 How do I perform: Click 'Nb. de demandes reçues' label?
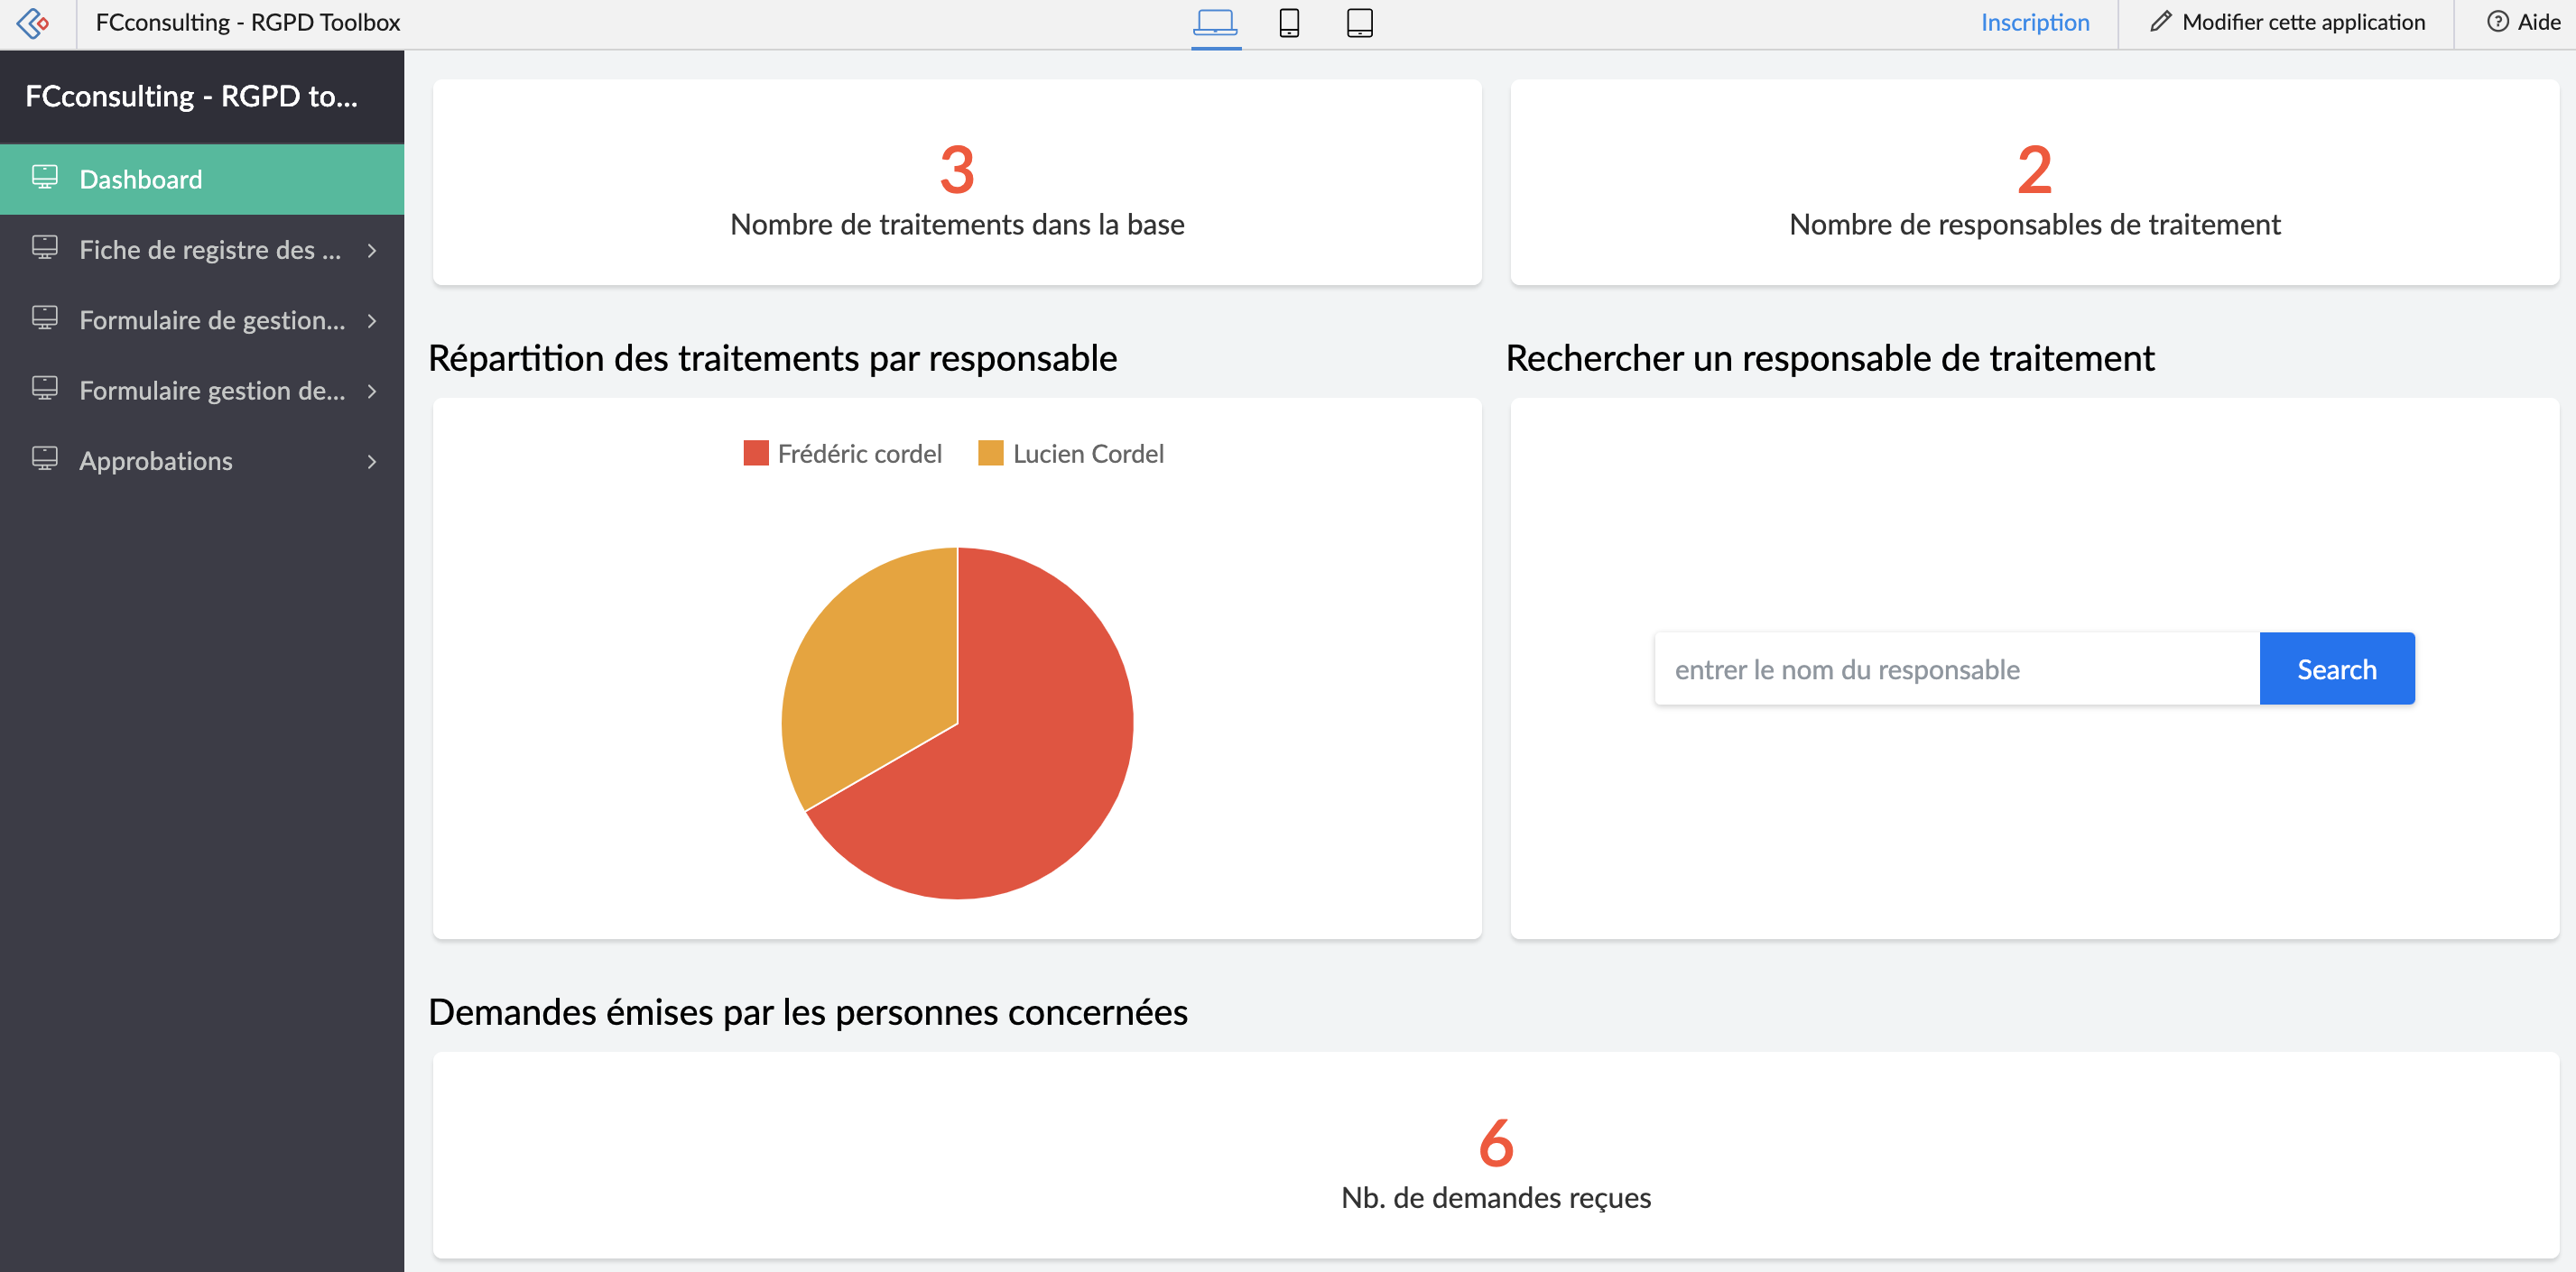(x=1496, y=1198)
